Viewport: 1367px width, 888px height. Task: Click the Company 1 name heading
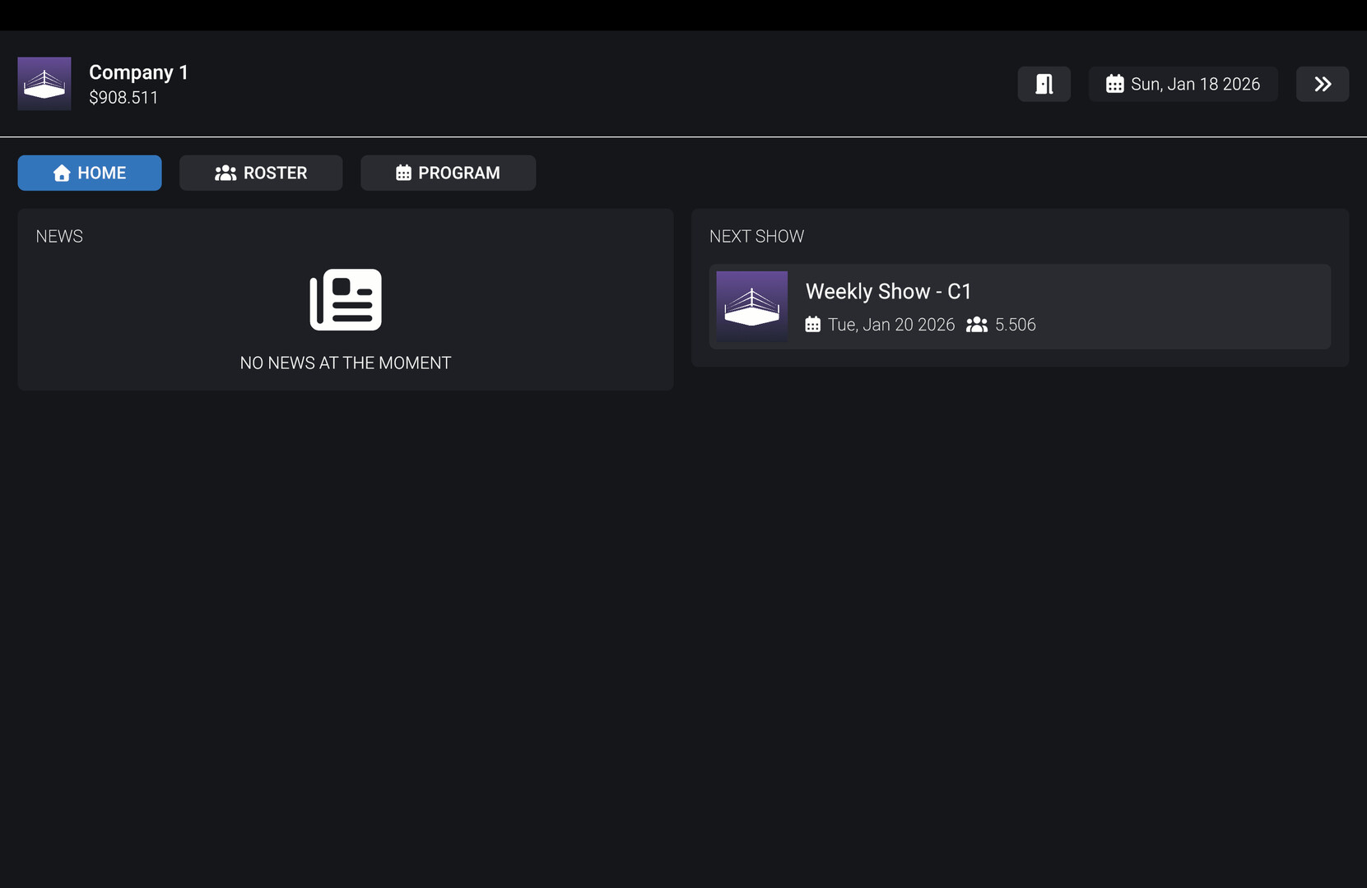pos(138,72)
